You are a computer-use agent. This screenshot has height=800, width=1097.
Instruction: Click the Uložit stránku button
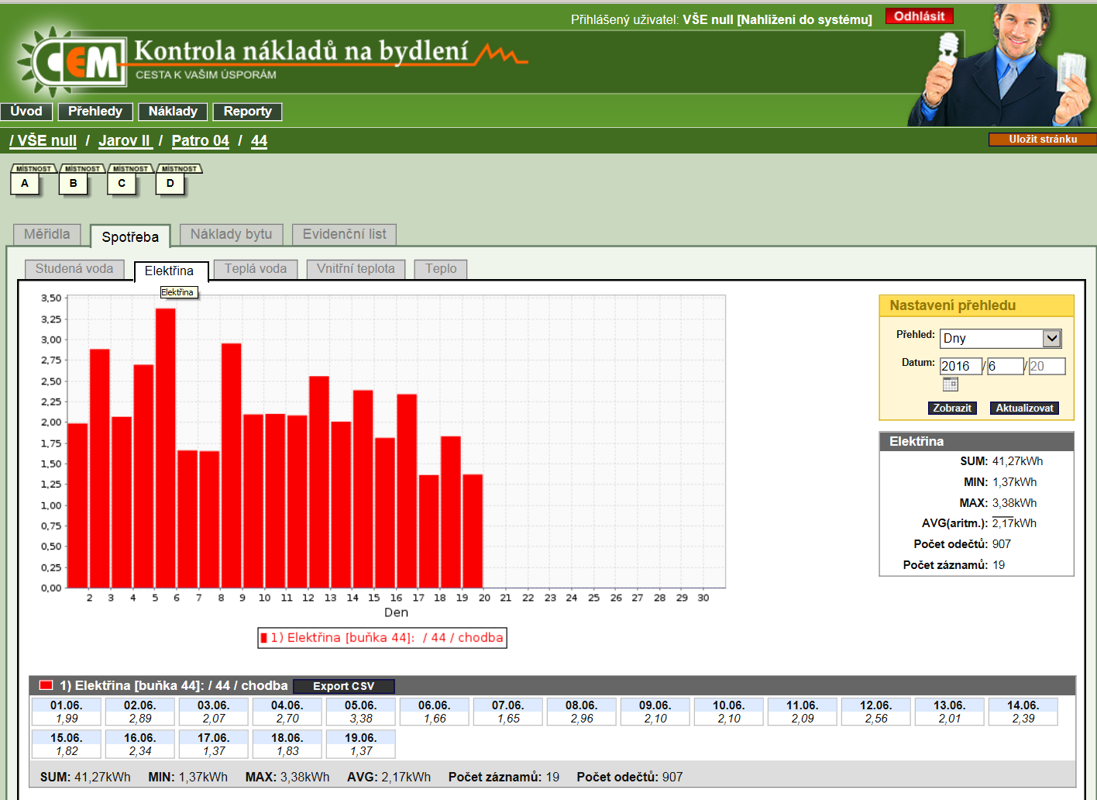click(1043, 140)
